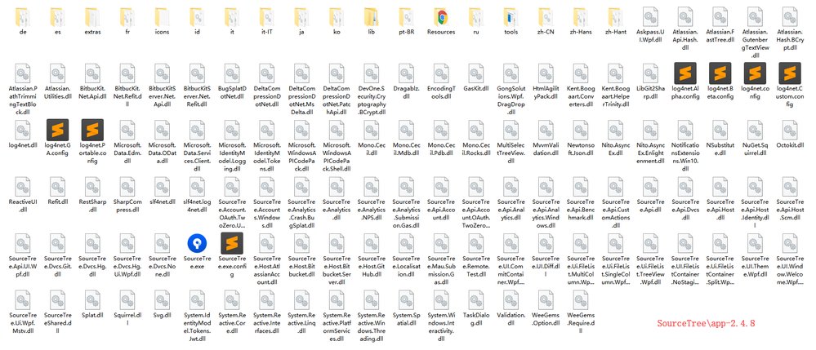The width and height of the screenshot is (816, 350).
Task: Select the WeeGems.Require.dll file icon
Action: pos(581,300)
